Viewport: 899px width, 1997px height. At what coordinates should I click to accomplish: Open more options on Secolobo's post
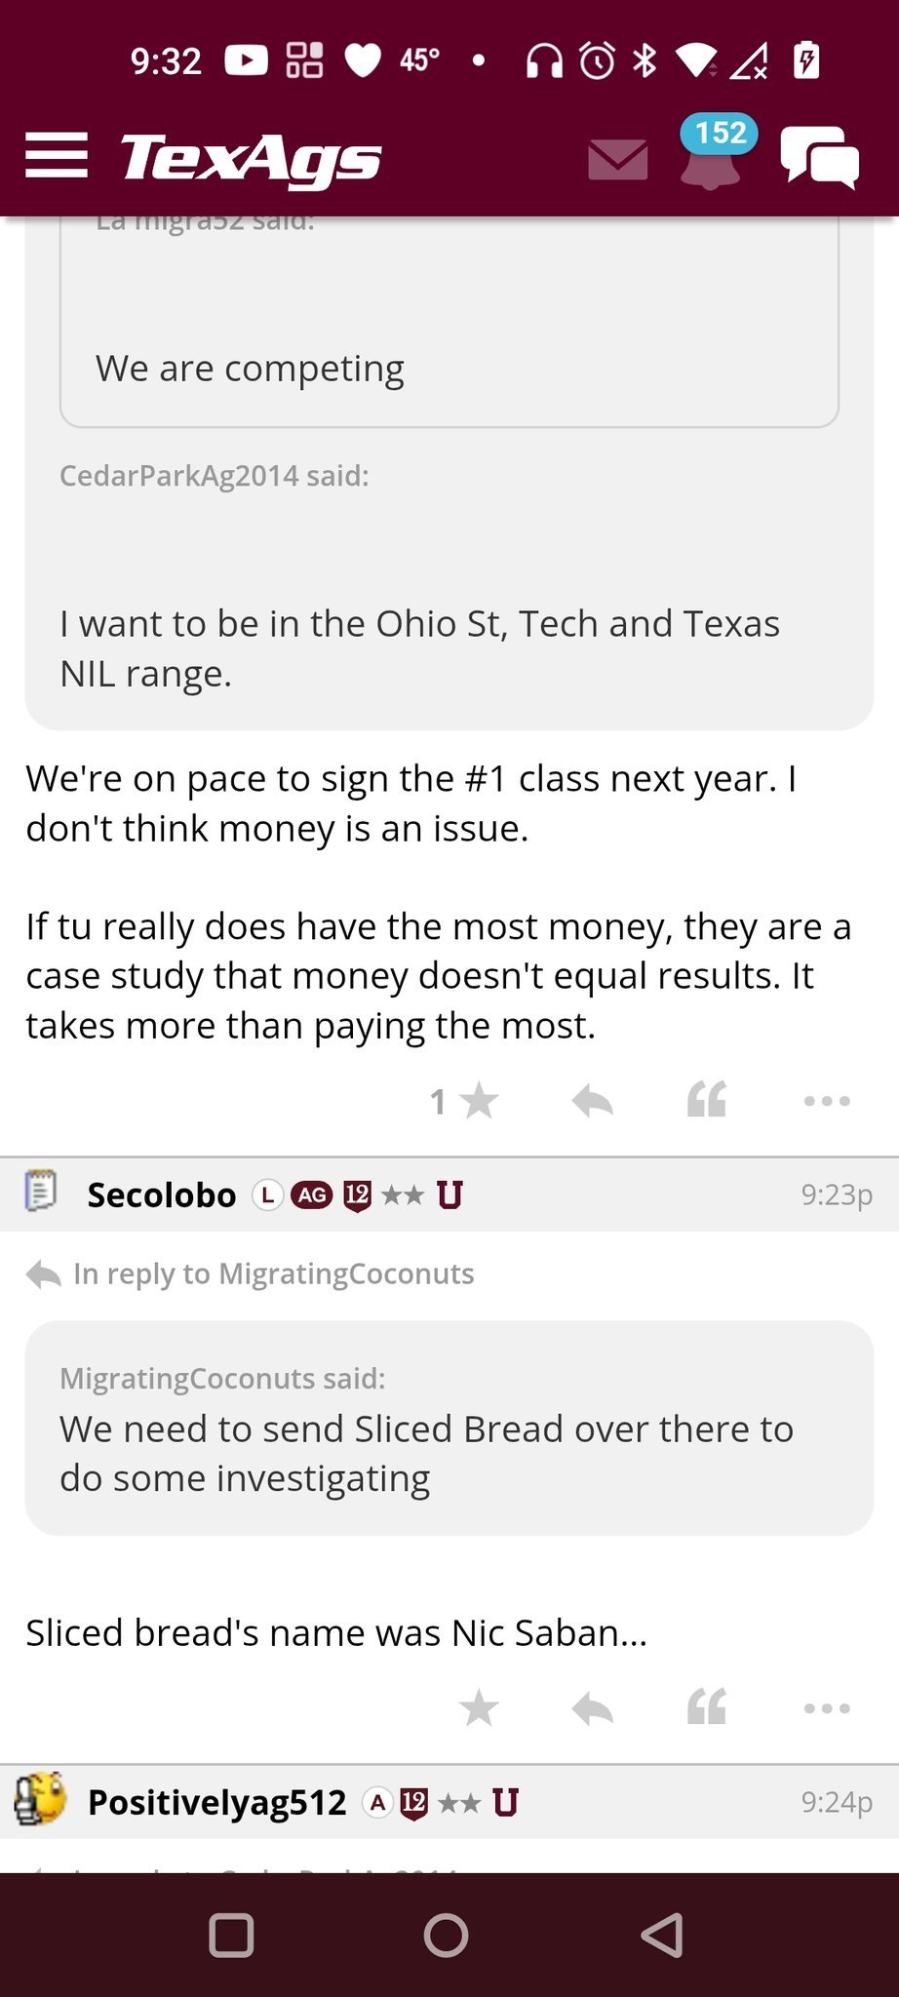click(x=827, y=1708)
